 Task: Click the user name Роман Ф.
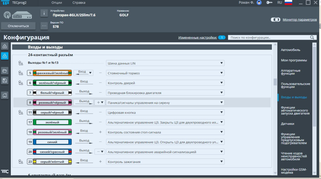click(246, 3)
